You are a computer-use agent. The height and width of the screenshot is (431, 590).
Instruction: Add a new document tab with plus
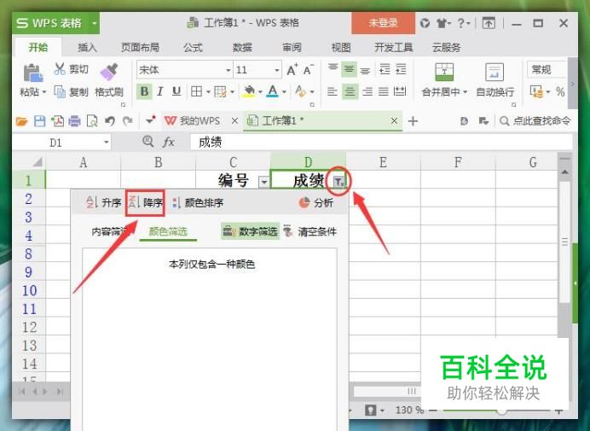414,121
